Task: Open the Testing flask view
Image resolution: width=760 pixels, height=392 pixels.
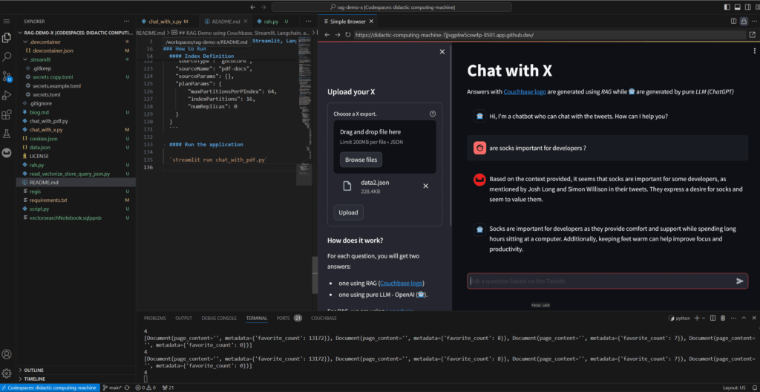Action: click(7, 134)
